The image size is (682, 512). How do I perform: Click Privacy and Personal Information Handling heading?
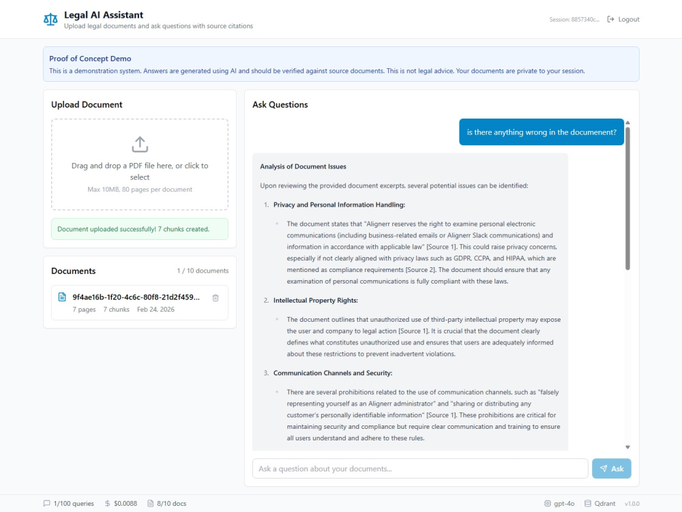(339, 205)
